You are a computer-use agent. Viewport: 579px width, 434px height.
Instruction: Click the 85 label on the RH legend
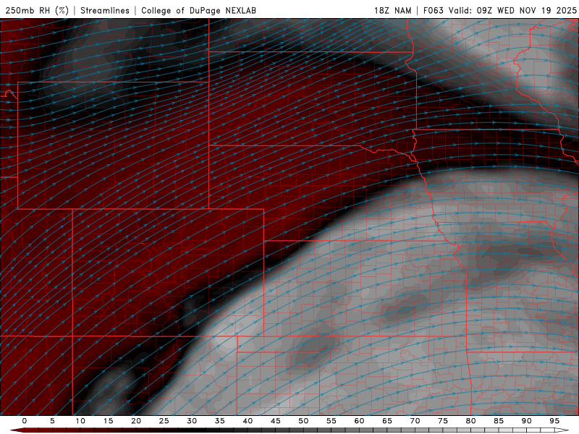(x=499, y=421)
